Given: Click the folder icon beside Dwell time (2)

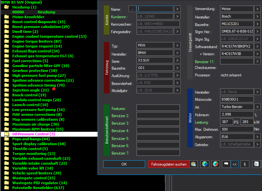Looking at the screenshot, I should pos(7,32).
